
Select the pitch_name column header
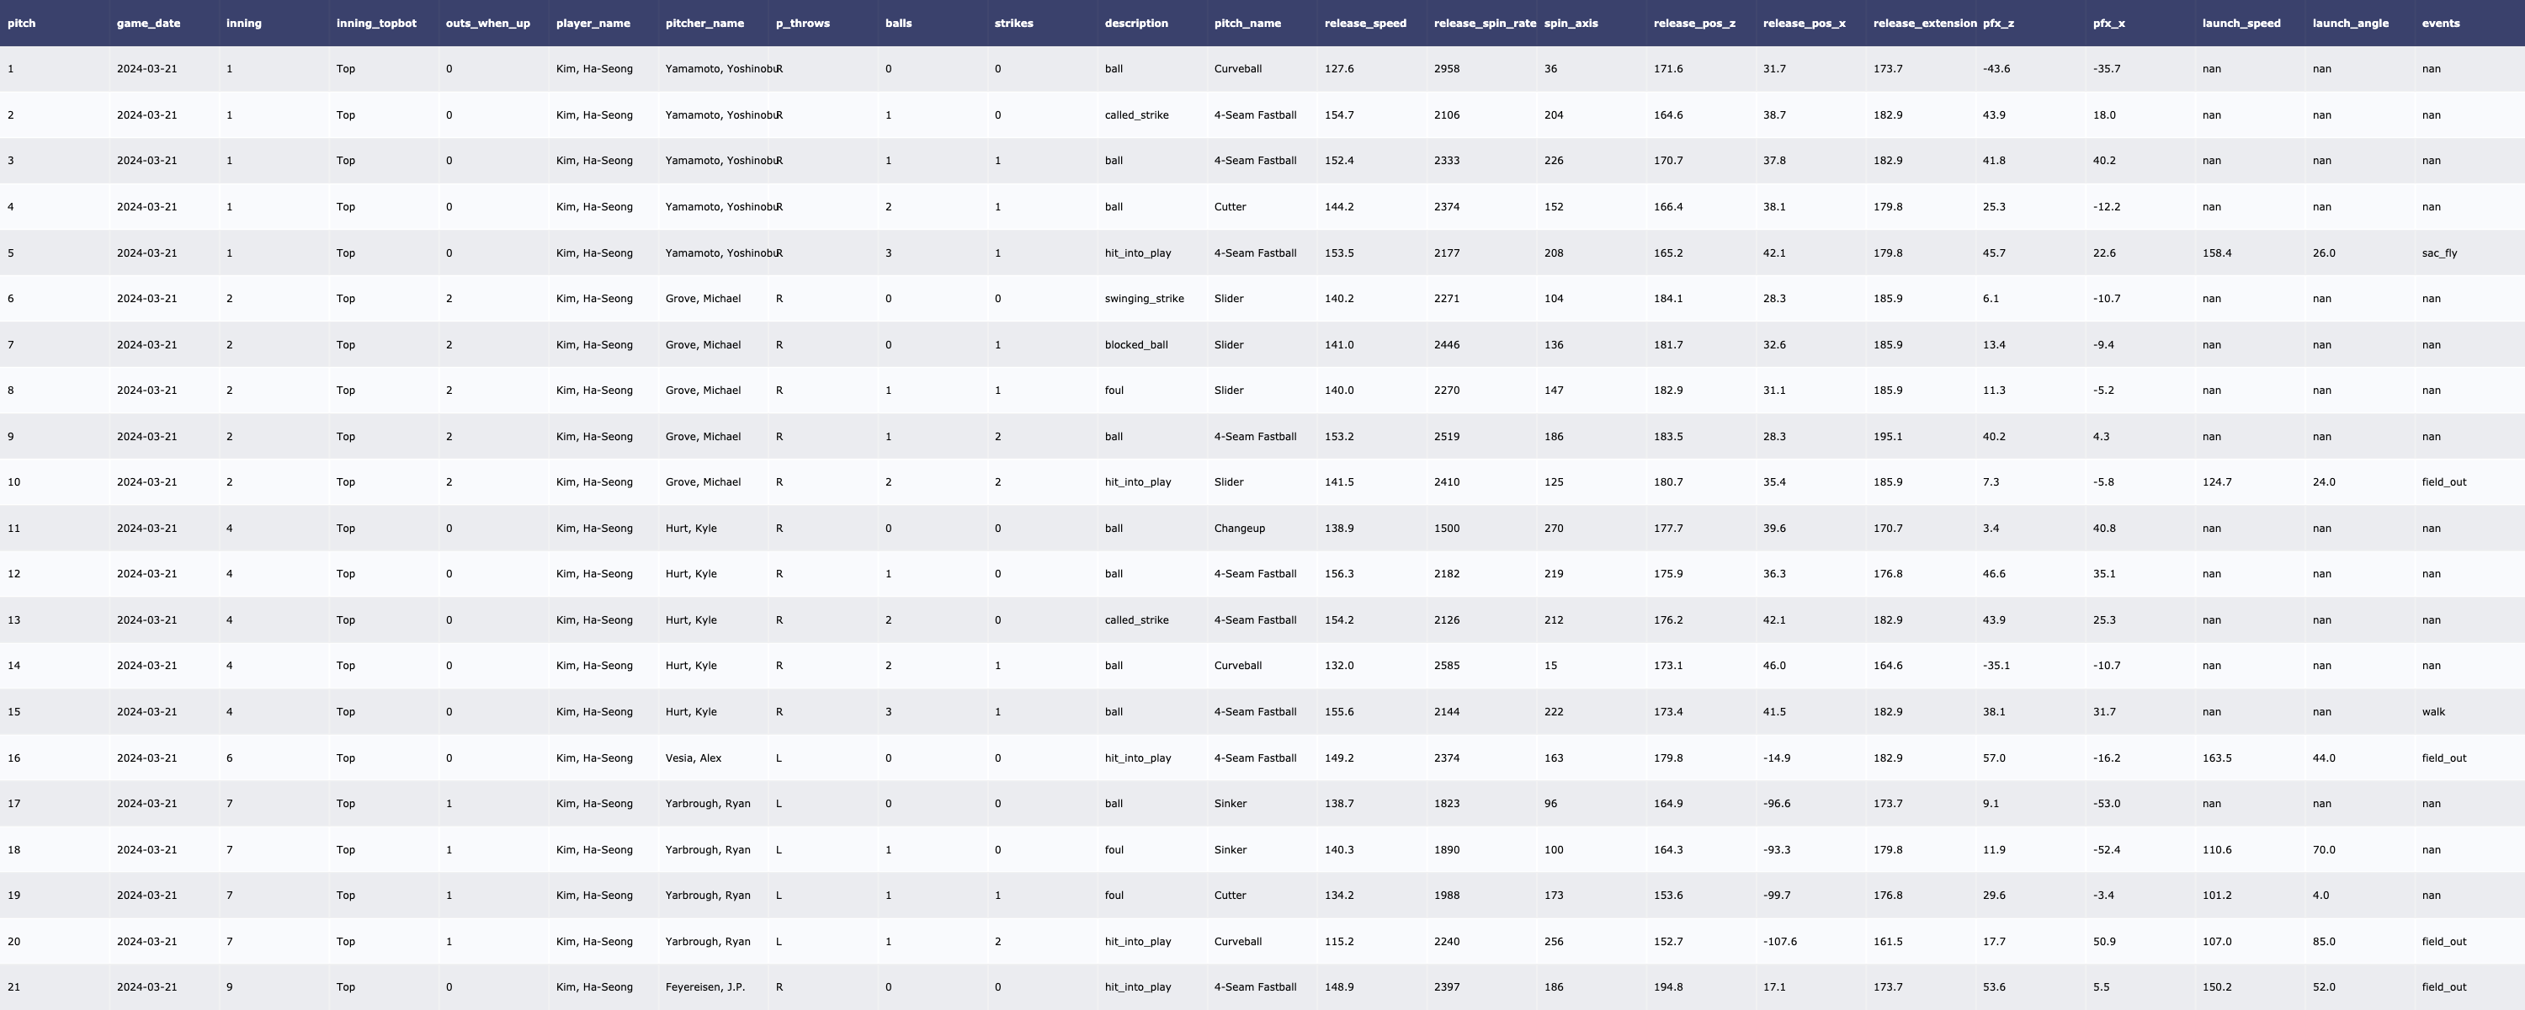click(x=1247, y=23)
